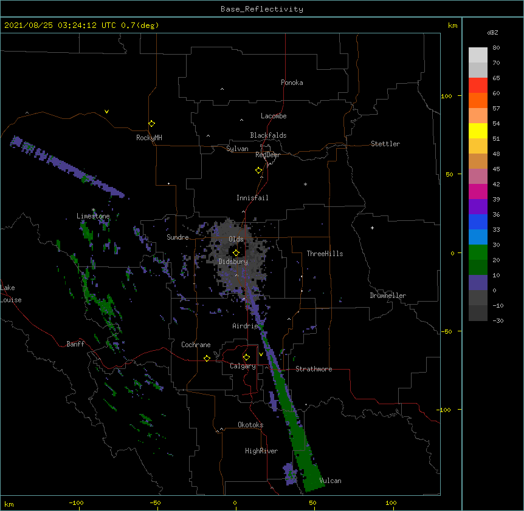Select the light gray 80 dBZ legend swatch
The image size is (524, 511).
(478, 55)
